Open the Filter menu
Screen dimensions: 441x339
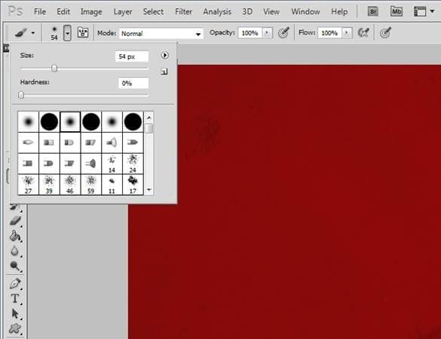183,11
